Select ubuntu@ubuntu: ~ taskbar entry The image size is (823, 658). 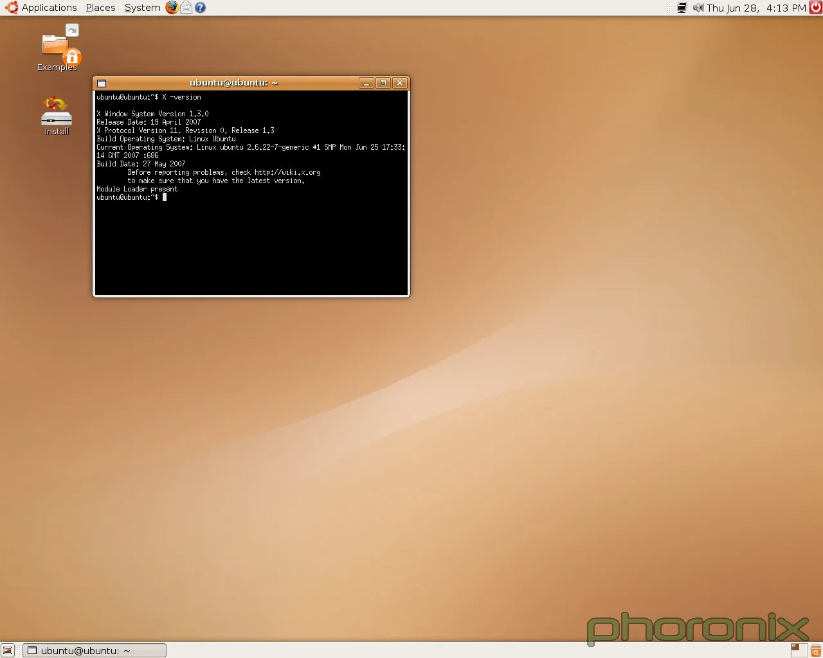(95, 650)
